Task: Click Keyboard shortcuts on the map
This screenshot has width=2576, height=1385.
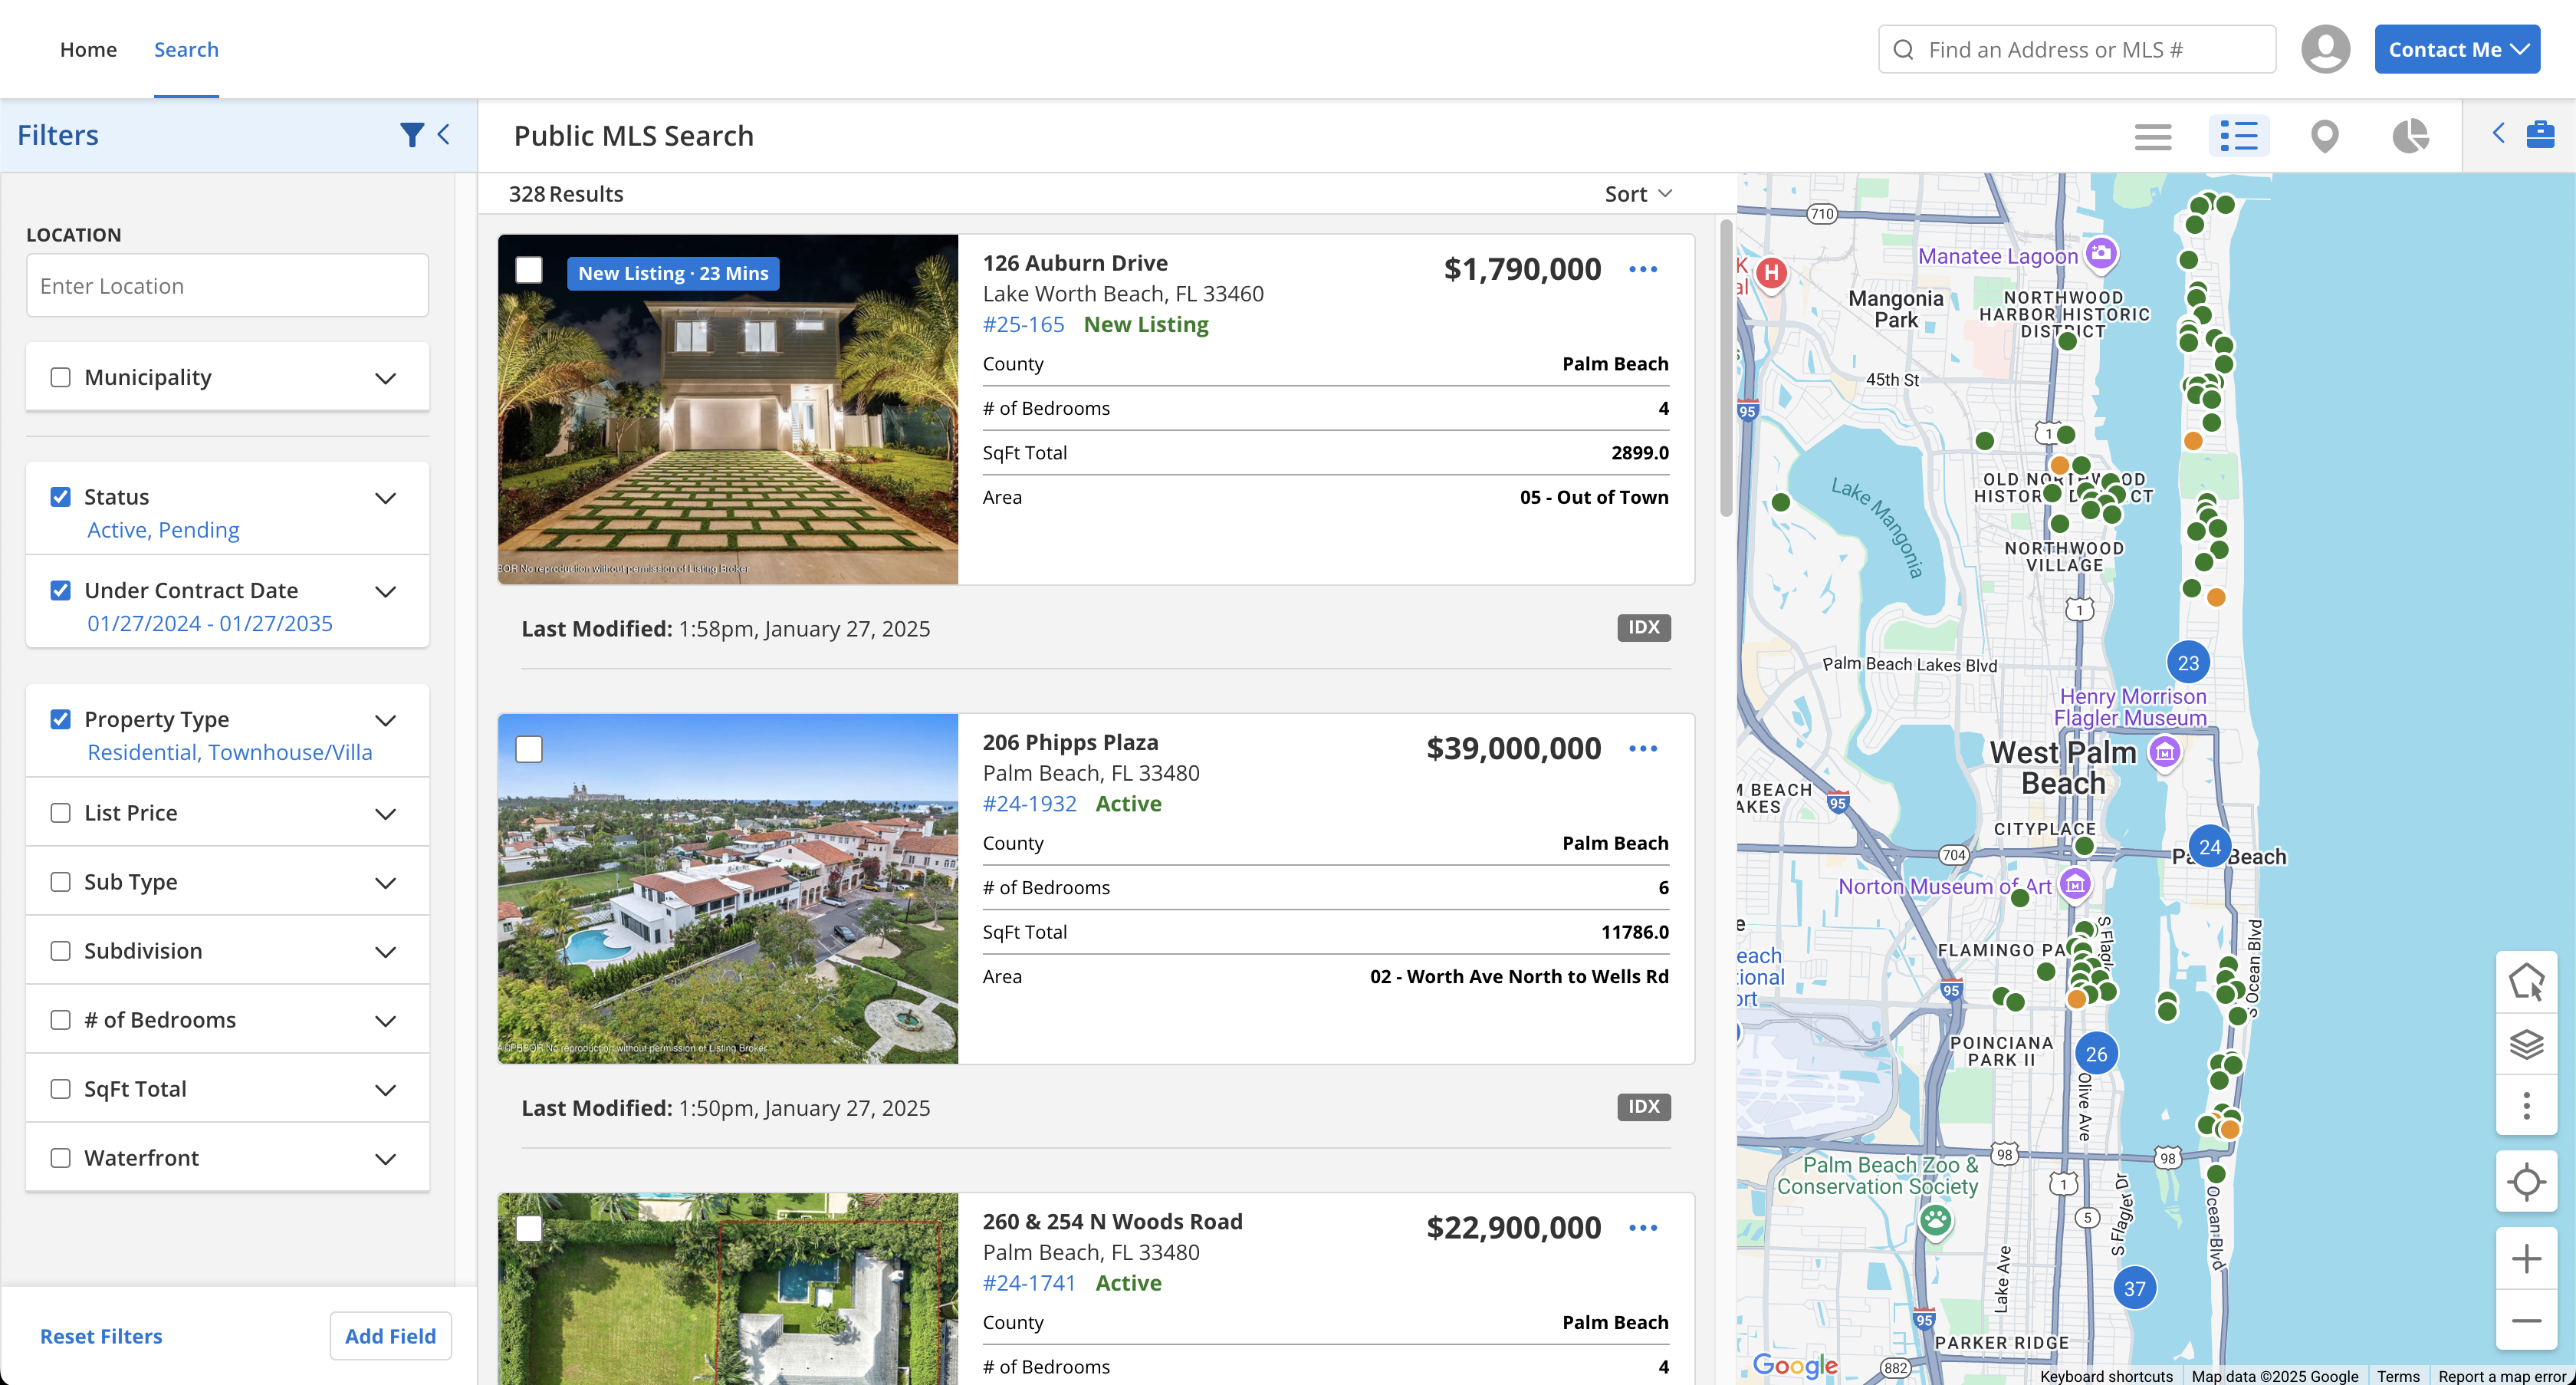Action: 2106,1376
